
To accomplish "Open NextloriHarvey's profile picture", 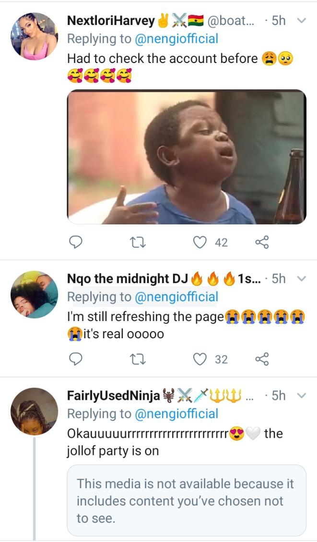I will [x=35, y=36].
